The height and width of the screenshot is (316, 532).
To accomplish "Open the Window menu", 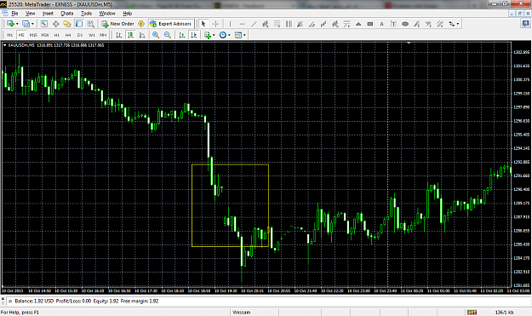I will point(107,14).
